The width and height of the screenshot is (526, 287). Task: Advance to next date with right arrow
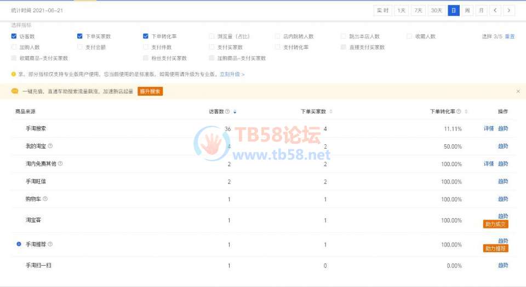510,10
